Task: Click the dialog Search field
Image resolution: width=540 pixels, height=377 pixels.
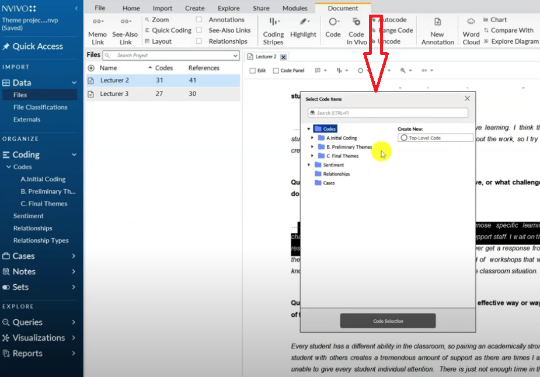Action: [x=388, y=113]
